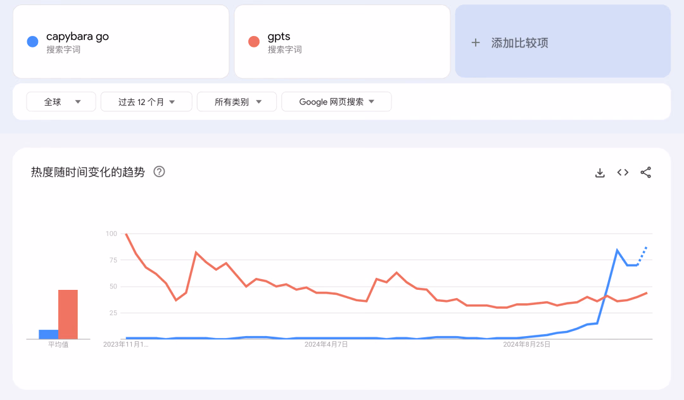The width and height of the screenshot is (684, 400).
Task: Click the blue dot for capybara go
Action: pyautogui.click(x=33, y=41)
